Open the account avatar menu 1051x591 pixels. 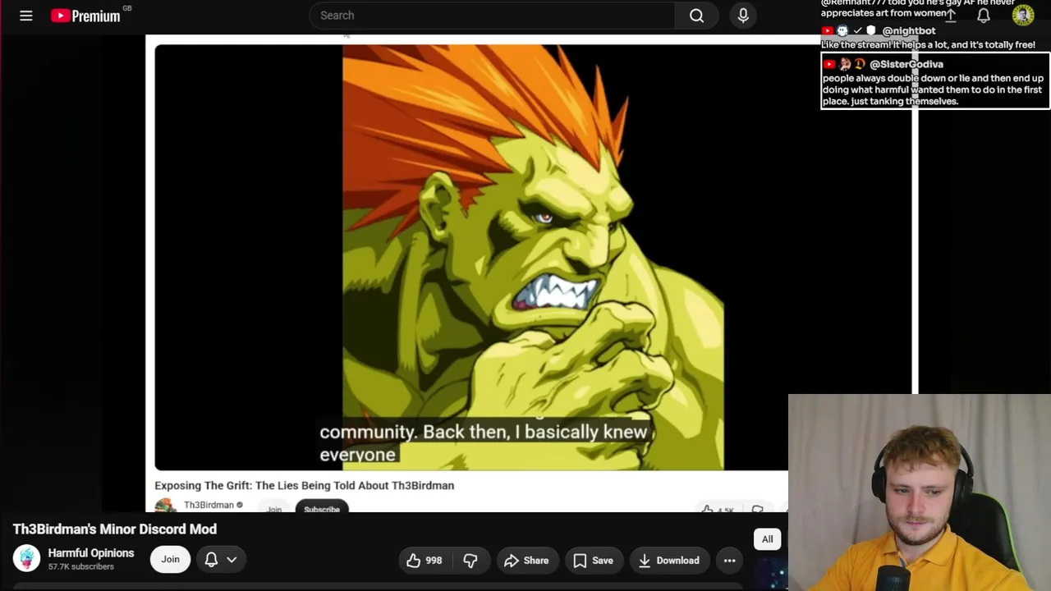[1023, 16]
